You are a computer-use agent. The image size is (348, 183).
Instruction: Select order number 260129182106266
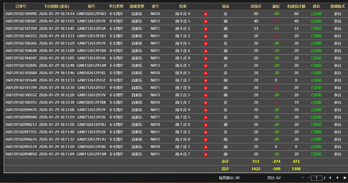point(21,43)
